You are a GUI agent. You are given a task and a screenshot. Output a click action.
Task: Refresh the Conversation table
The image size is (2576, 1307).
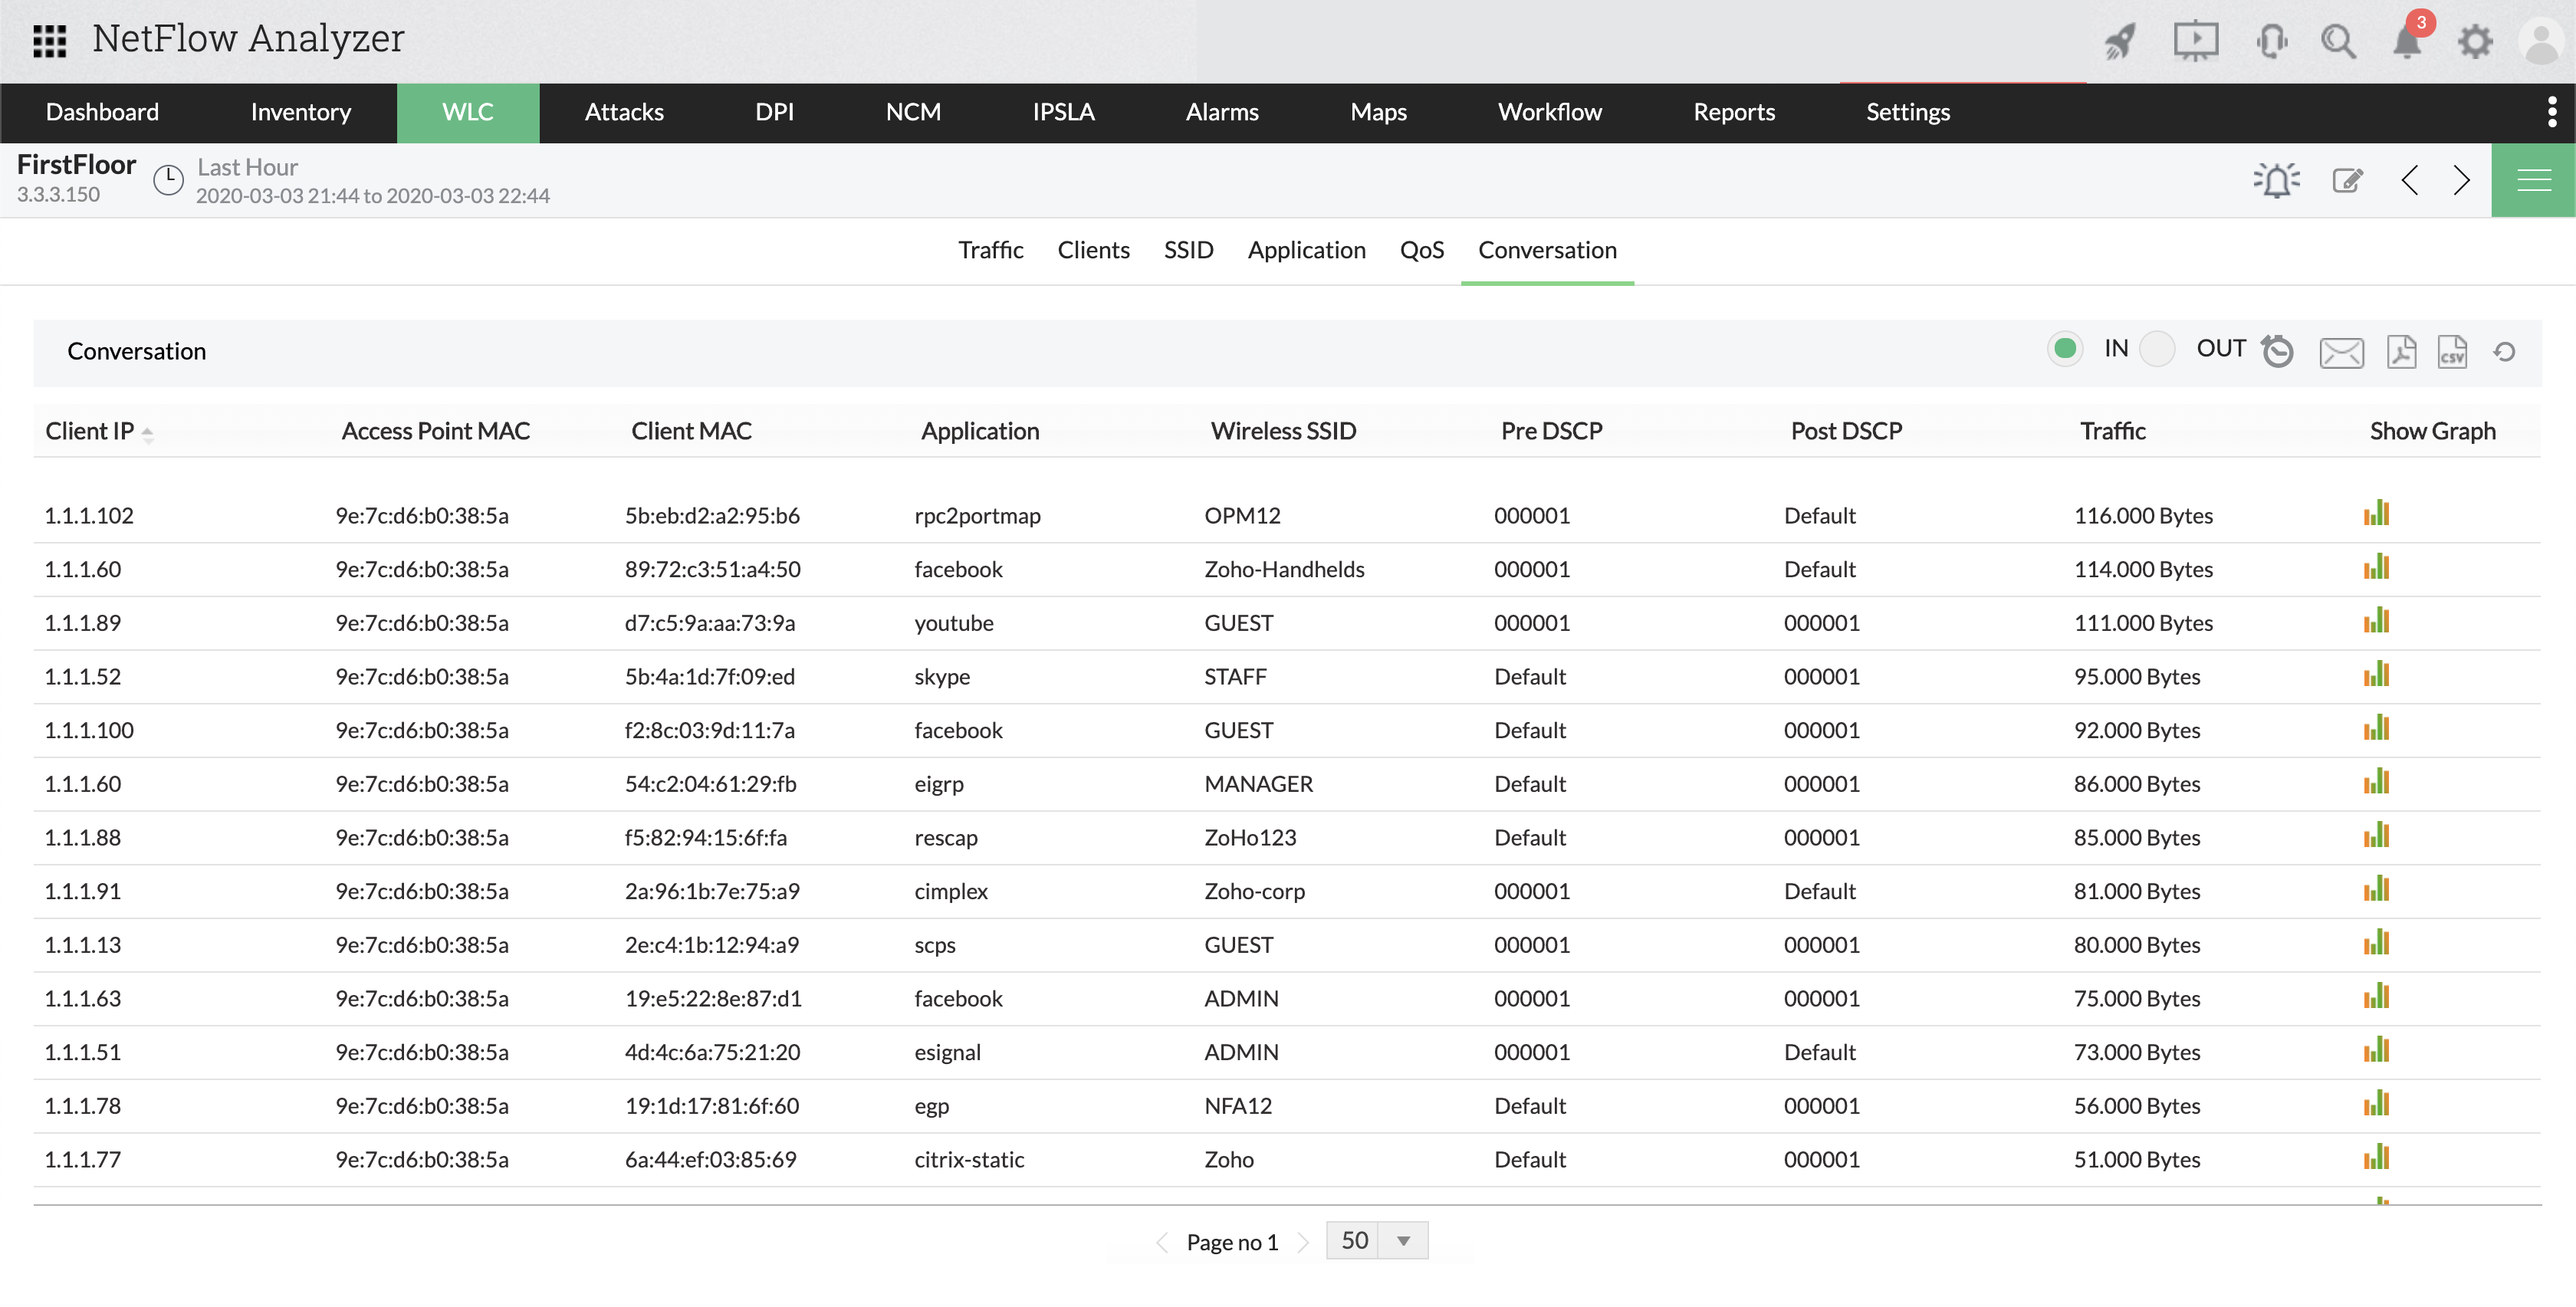coord(2504,352)
